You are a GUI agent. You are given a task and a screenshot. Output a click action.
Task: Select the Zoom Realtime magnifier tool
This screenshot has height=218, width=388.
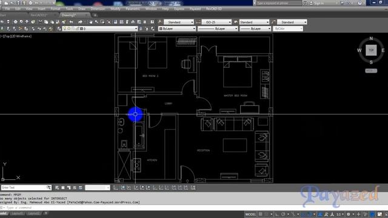tap(96, 22)
